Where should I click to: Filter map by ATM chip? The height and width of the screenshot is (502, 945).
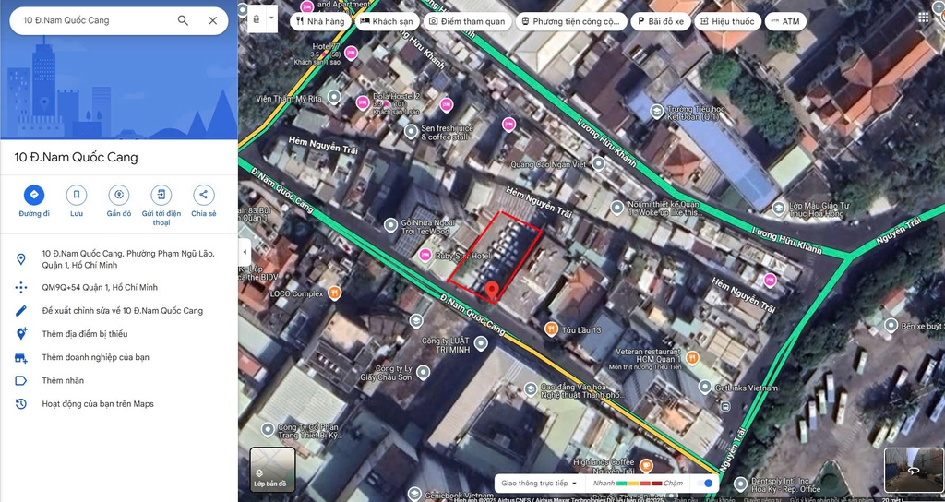click(785, 21)
